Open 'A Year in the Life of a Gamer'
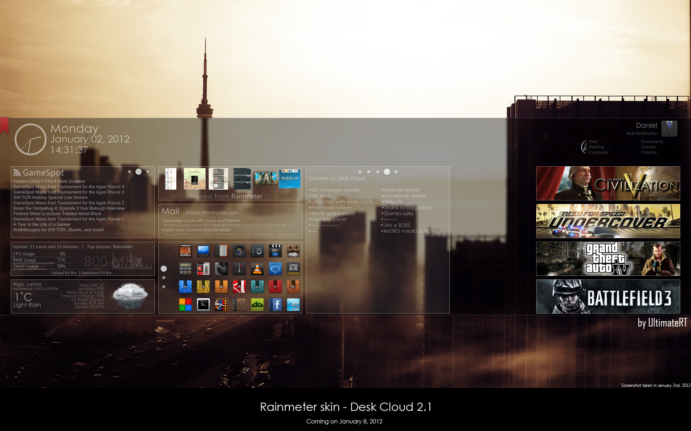The height and width of the screenshot is (431, 691). coord(42,224)
